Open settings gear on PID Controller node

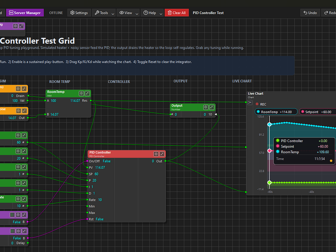coord(156,154)
